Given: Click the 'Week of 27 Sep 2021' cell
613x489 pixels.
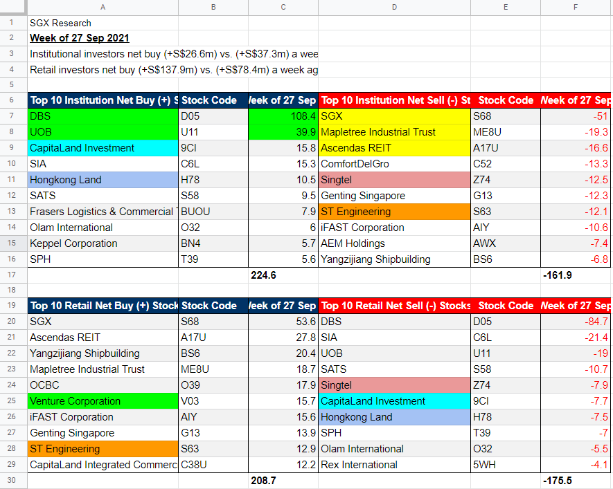Looking at the screenshot, I should tap(103, 38).
